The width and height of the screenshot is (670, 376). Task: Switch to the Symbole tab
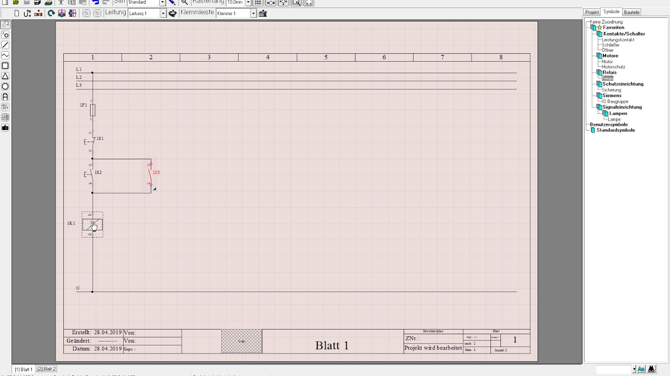611,11
